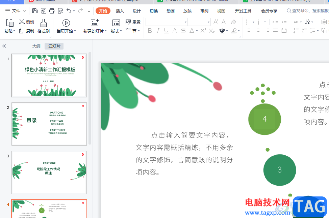329x218 pixels.
Task: Toggle Subscript X₂ button
Action: coord(212,31)
